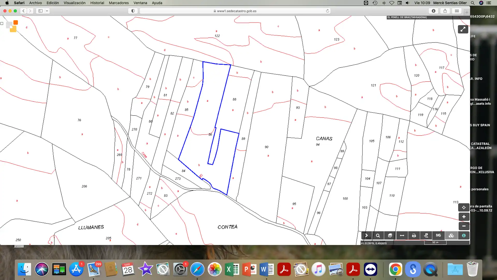Select the parcel P tool
The width and height of the screenshot is (497, 280).
426,235
